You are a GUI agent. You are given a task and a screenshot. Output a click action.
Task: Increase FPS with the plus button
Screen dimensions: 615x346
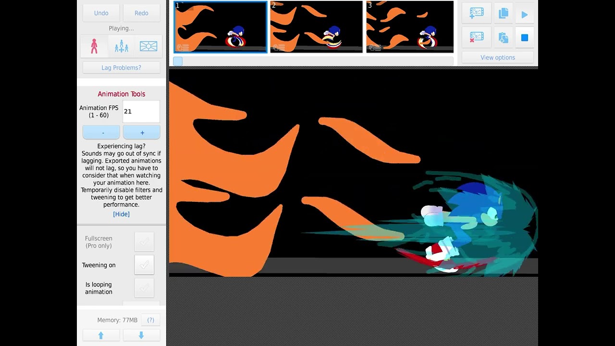pos(142,133)
